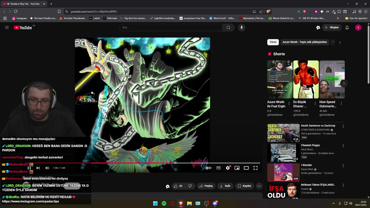Click the sparkle icon beside Oluştur
The height and width of the screenshot is (208, 370).
(318, 27)
